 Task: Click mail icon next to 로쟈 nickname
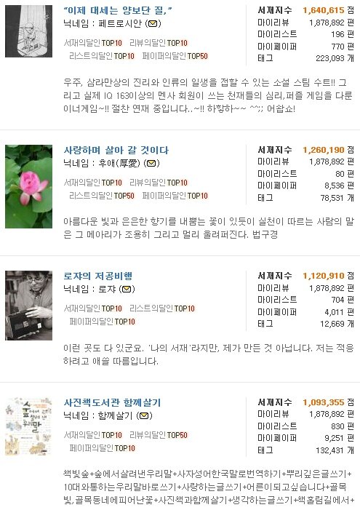point(127,289)
